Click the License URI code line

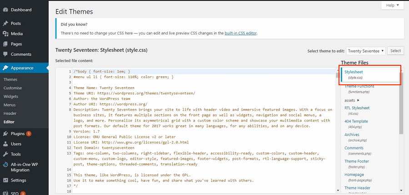131,142
